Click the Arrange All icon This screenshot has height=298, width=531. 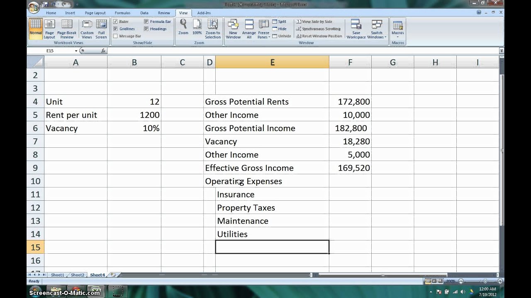(x=249, y=29)
